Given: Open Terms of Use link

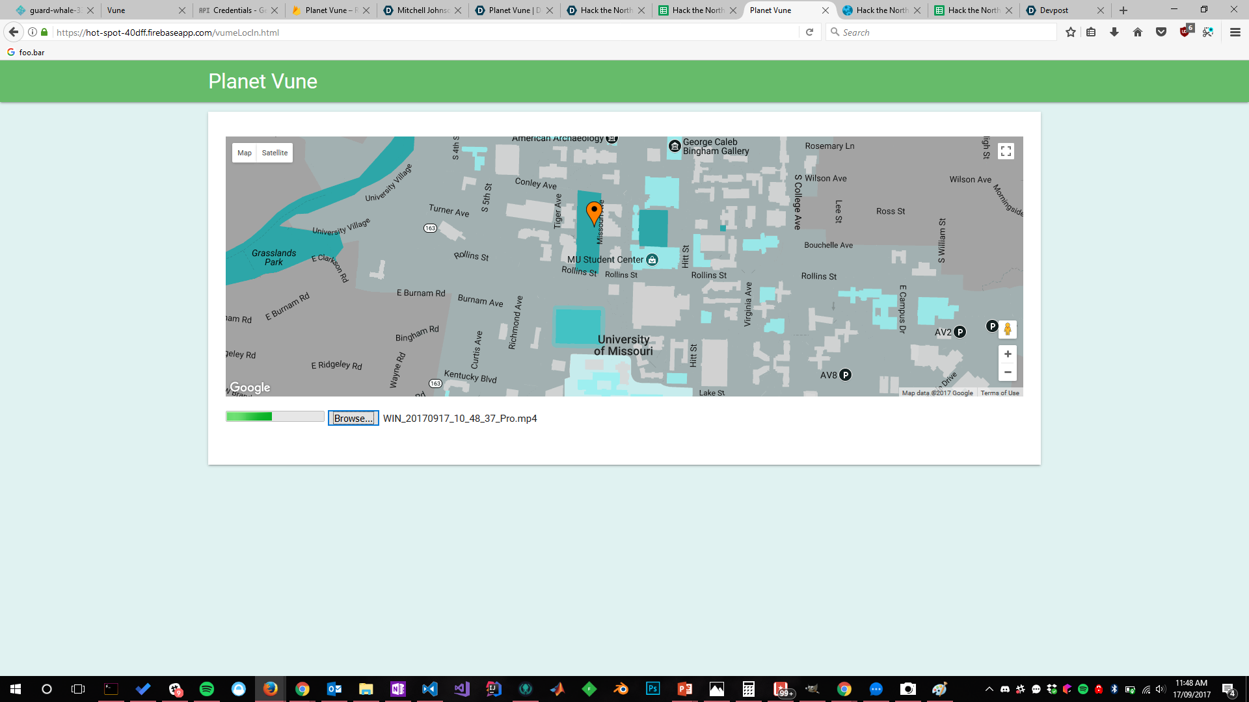Looking at the screenshot, I should tap(999, 393).
